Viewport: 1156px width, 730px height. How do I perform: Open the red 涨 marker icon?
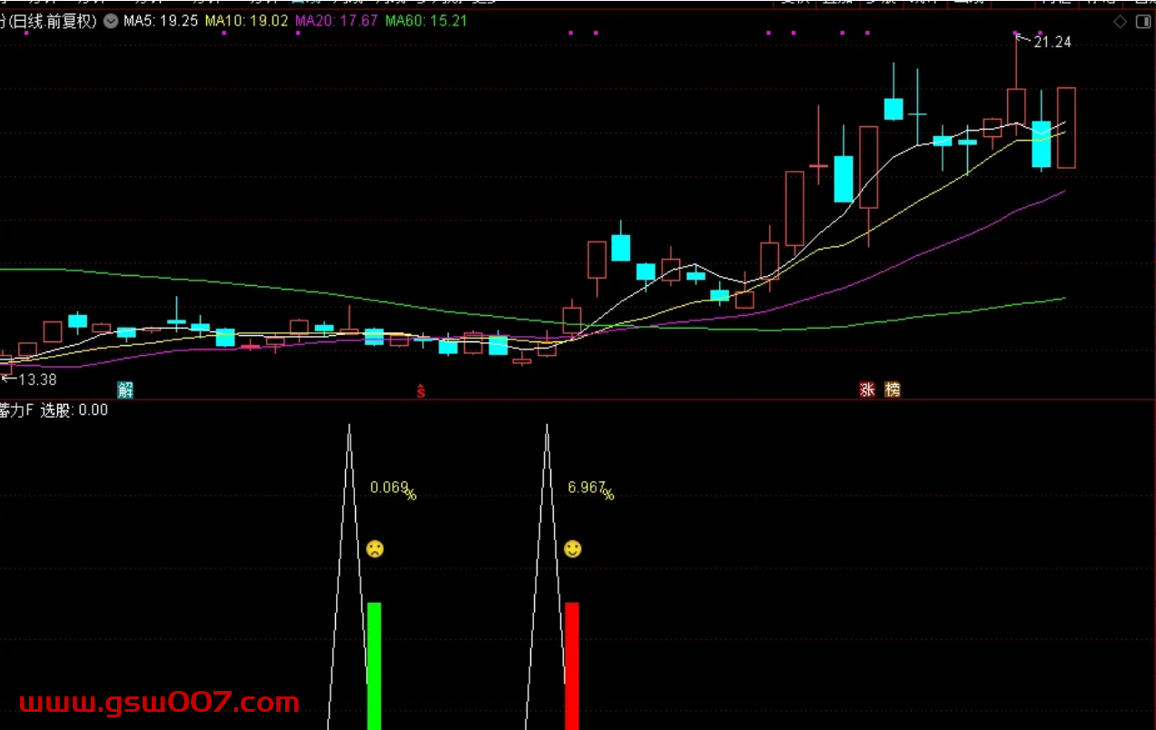point(867,390)
